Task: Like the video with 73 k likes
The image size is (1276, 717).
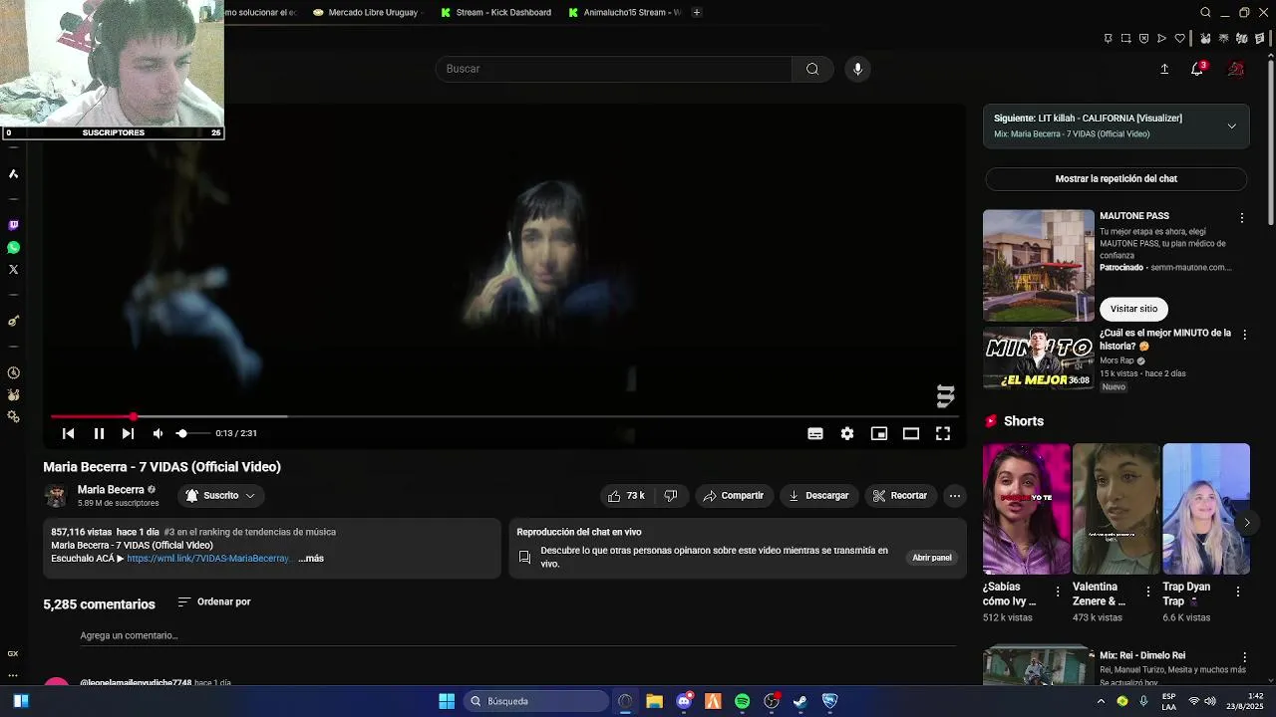Action: [x=627, y=495]
